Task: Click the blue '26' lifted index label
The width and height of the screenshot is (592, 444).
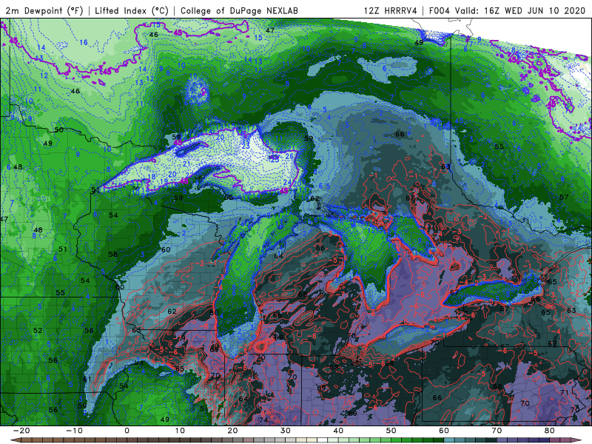Action: pyautogui.click(x=289, y=156)
